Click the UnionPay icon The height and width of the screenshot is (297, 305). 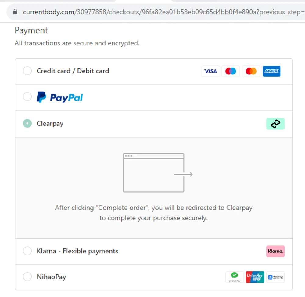[x=255, y=277]
